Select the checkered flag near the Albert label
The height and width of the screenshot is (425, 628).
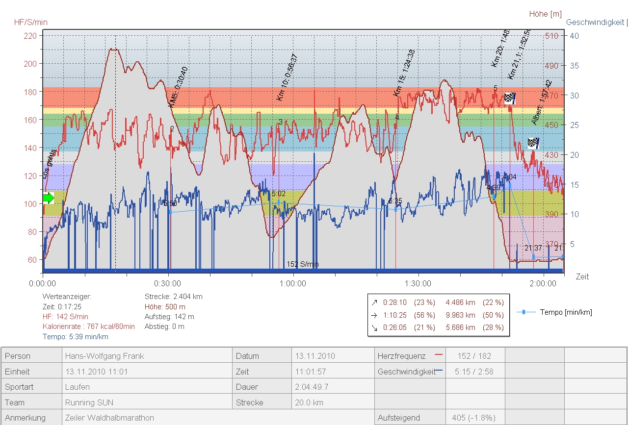click(x=533, y=143)
